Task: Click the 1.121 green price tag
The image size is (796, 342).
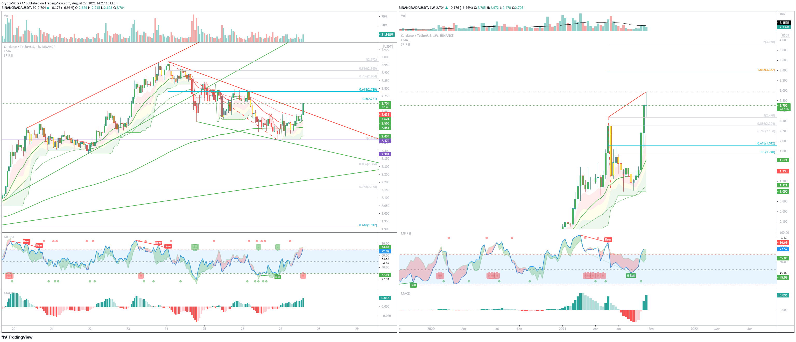Action: pyautogui.click(x=783, y=185)
